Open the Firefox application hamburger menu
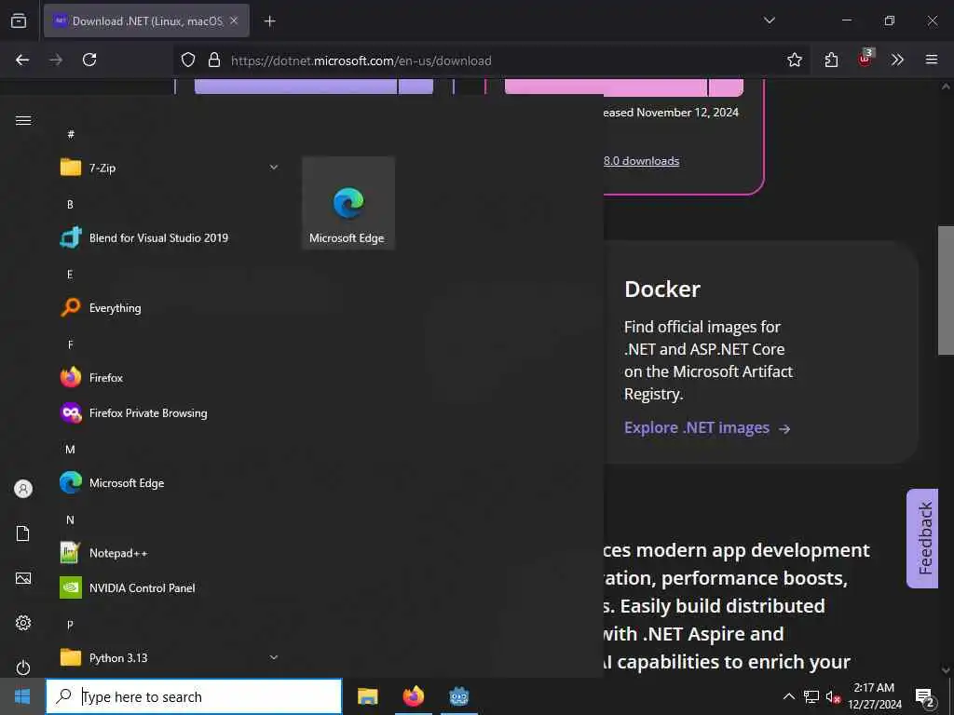The image size is (954, 715). (x=932, y=60)
